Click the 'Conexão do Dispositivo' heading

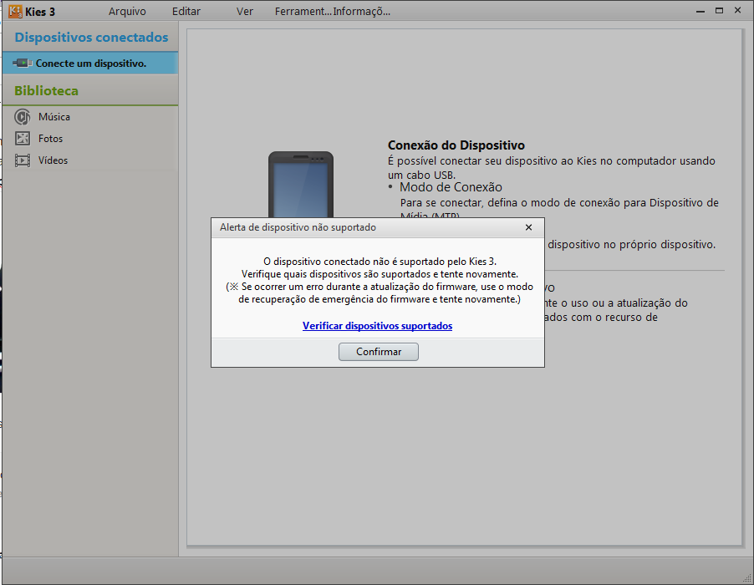tap(456, 145)
